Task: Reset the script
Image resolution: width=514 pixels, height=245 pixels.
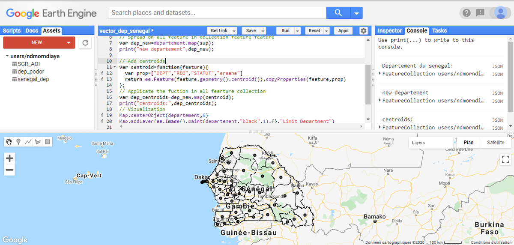Action: point(314,31)
